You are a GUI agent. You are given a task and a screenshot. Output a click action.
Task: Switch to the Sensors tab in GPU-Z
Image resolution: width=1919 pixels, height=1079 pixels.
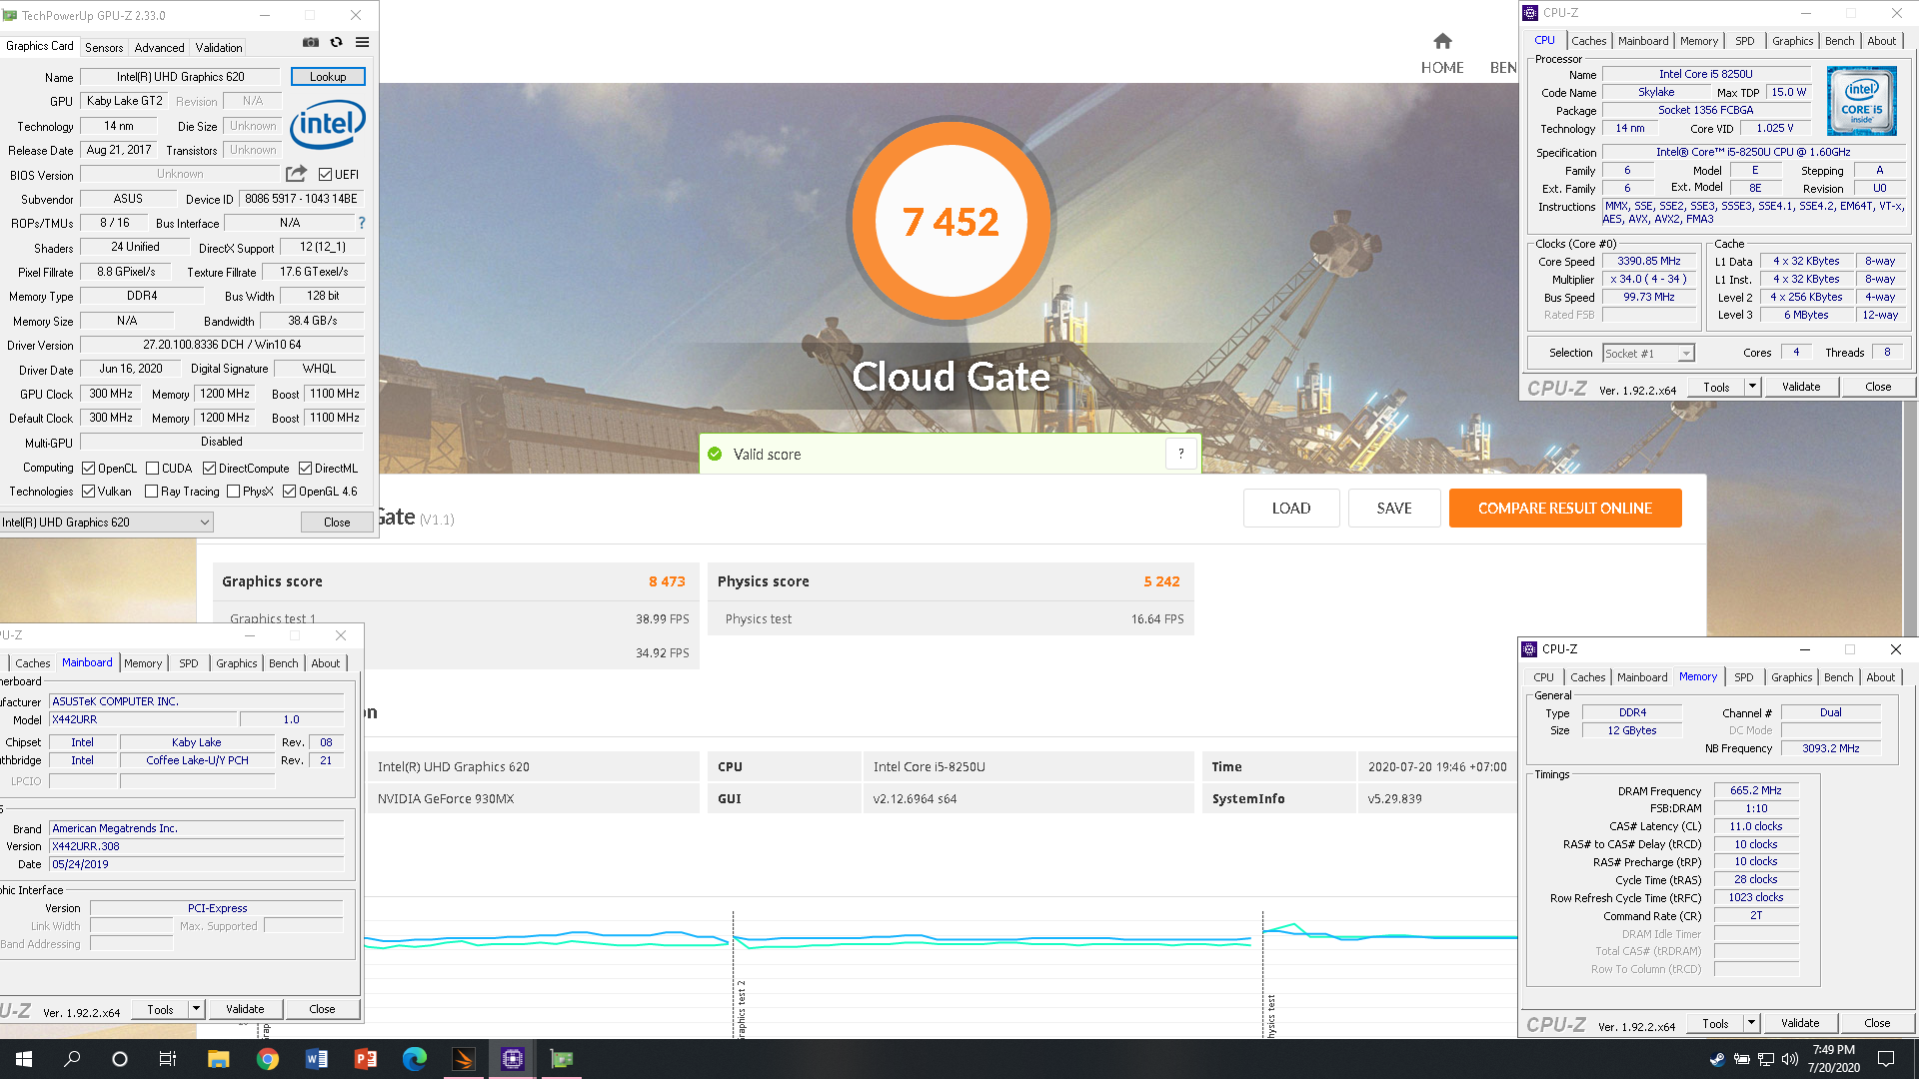click(x=104, y=47)
